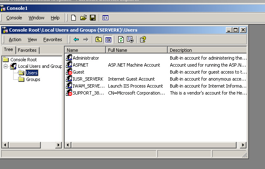The height and width of the screenshot is (169, 265).
Task: Click list pane scroll right arrow
Action: click(243, 145)
